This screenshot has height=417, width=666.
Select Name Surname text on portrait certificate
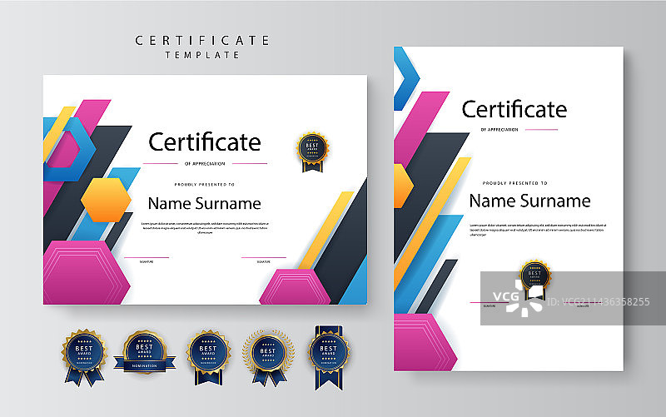(x=529, y=201)
